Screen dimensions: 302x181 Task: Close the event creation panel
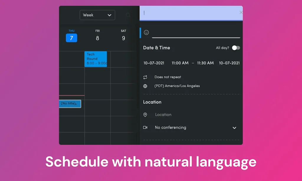[x=241, y=12]
